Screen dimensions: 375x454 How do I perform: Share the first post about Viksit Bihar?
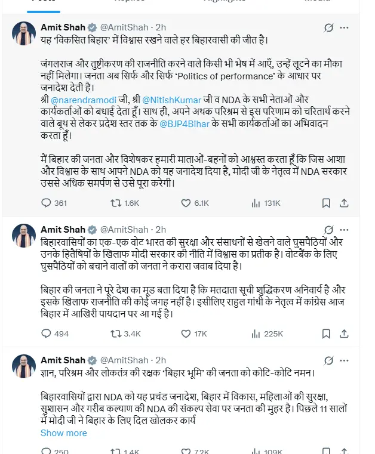pyautogui.click(x=345, y=203)
